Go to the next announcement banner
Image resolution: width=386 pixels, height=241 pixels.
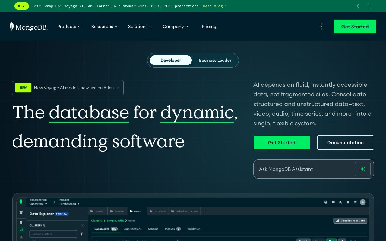[x=369, y=6]
